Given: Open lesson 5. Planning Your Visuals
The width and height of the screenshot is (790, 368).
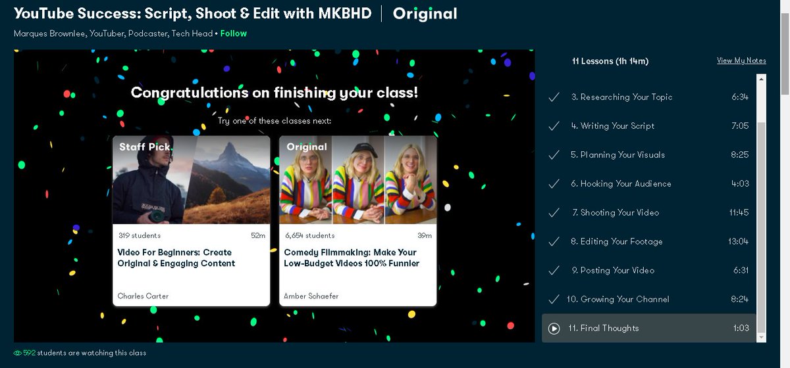Looking at the screenshot, I should pyautogui.click(x=649, y=155).
